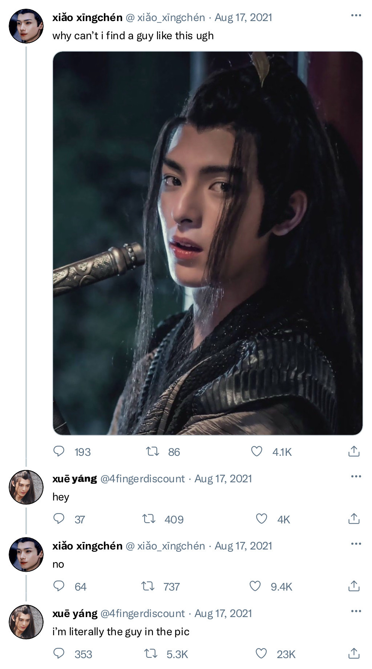Open the xiǎo xīngchén display name on the first tweet
This screenshot has width=372, height=669.
coord(87,17)
